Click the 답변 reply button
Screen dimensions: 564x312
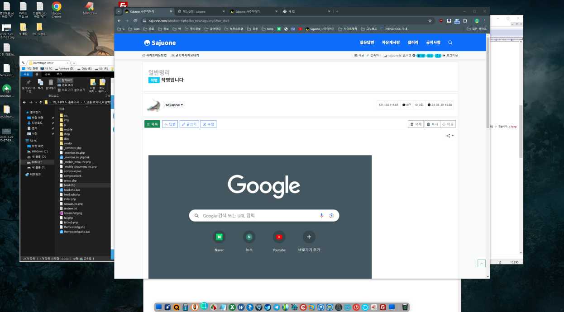(x=170, y=124)
